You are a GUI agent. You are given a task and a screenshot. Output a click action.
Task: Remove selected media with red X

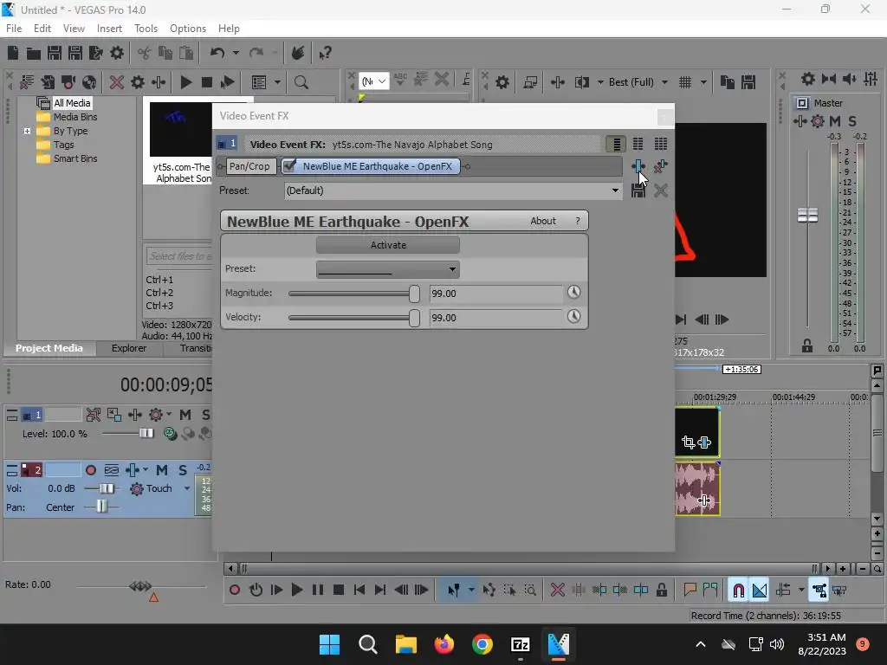(x=117, y=82)
